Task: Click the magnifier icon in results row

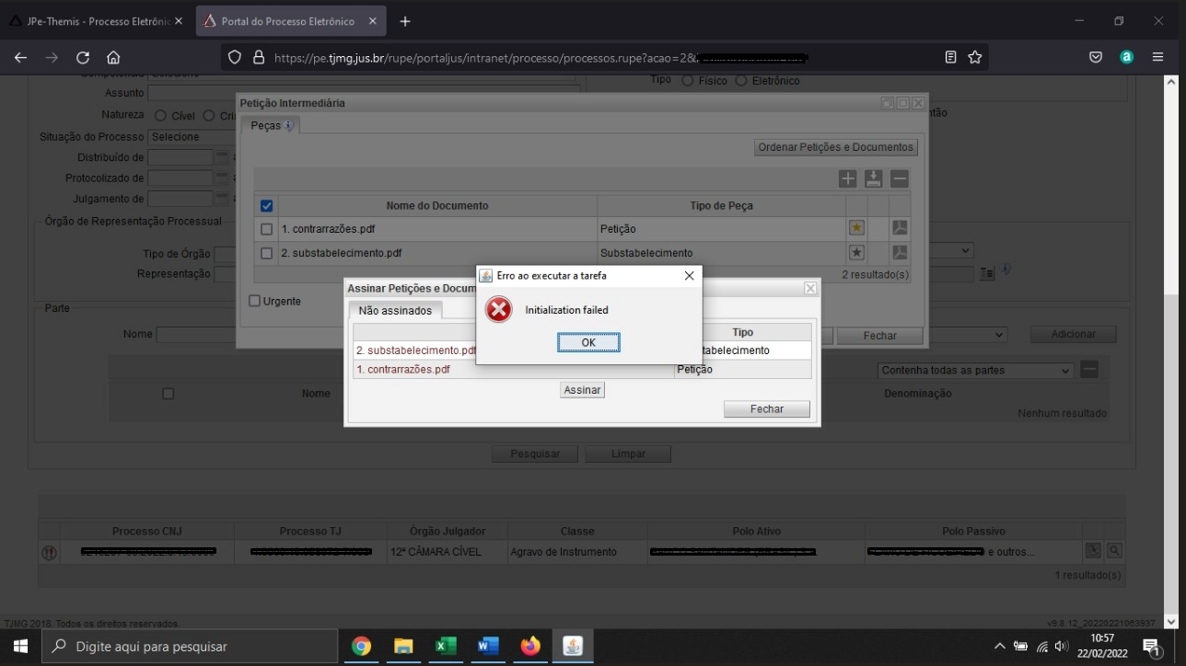Action: [1114, 551]
